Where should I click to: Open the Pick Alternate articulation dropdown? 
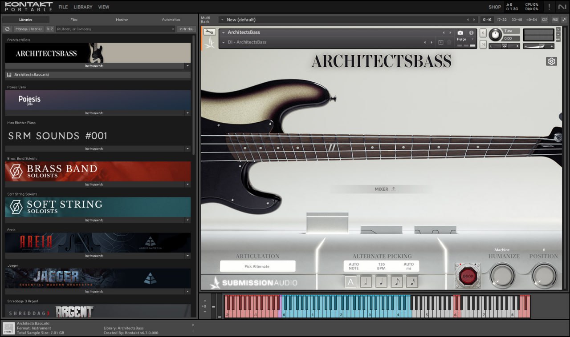pyautogui.click(x=257, y=266)
